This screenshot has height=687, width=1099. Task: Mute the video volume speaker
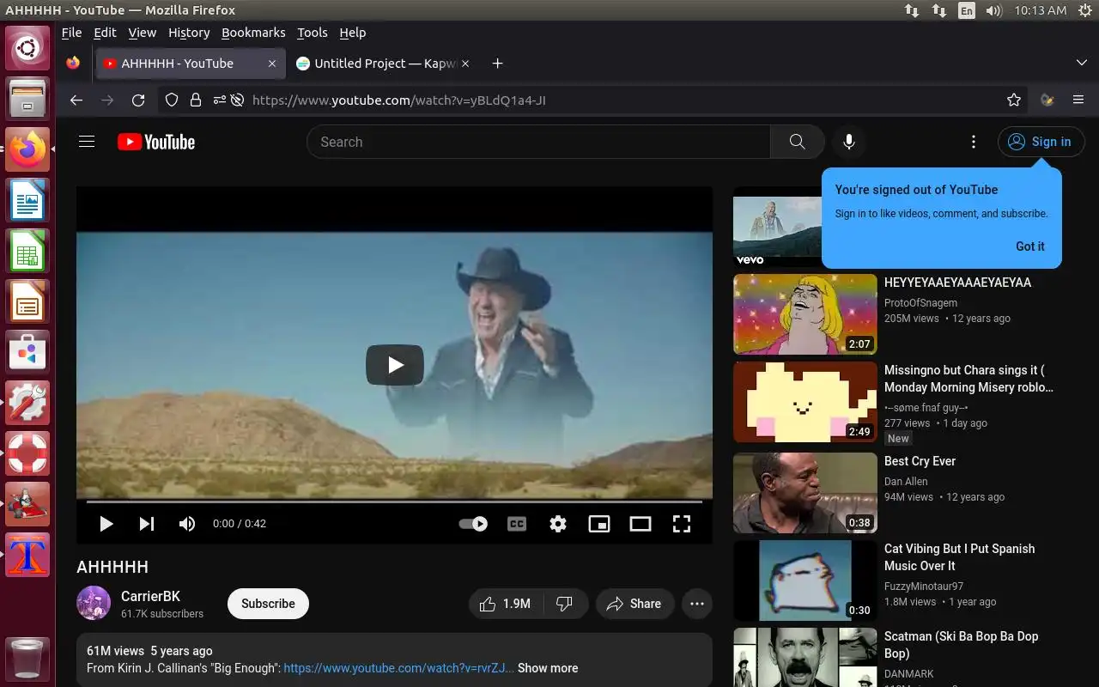point(186,523)
